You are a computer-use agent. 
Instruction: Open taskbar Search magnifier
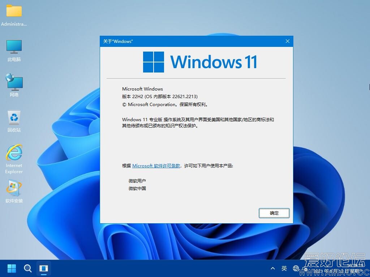click(28, 268)
